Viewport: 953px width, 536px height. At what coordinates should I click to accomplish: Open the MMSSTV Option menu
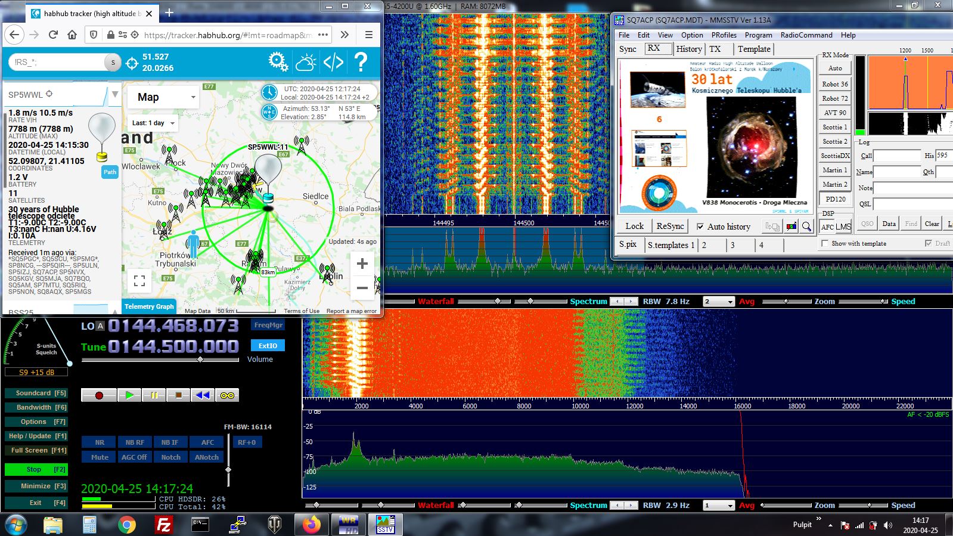pyautogui.click(x=692, y=35)
